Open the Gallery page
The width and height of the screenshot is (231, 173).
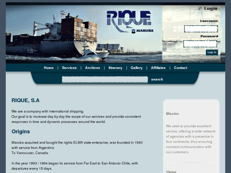click(x=137, y=68)
